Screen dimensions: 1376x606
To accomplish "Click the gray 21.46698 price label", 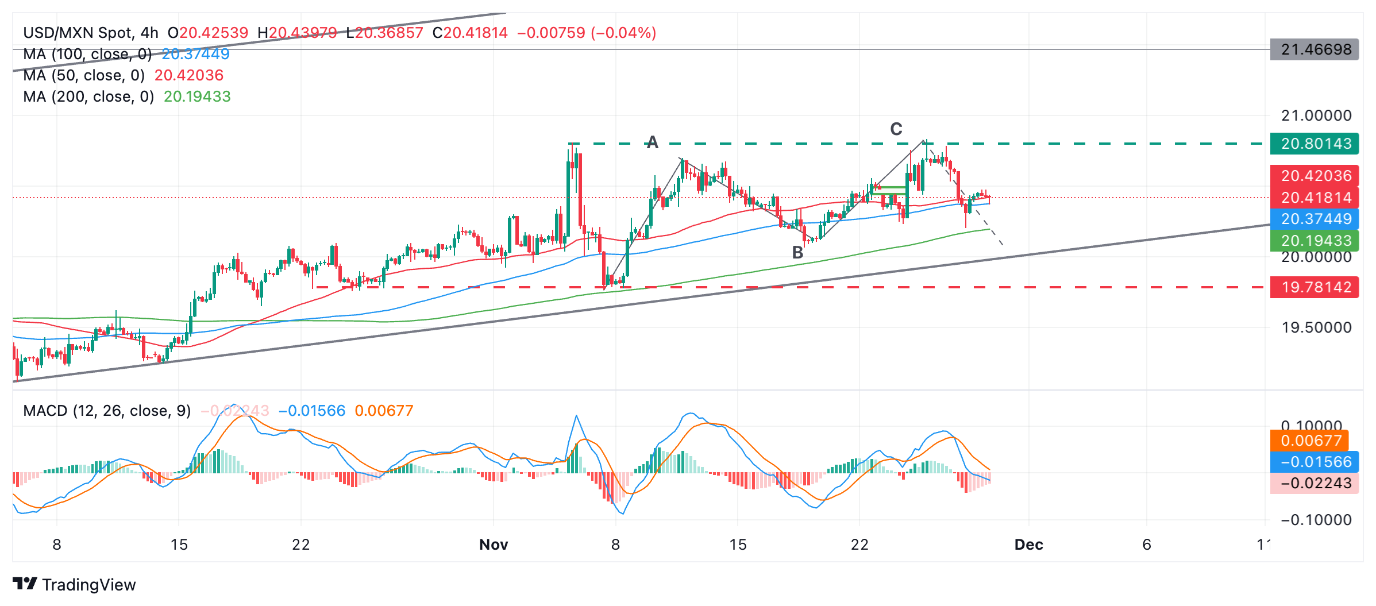I will tap(1315, 49).
